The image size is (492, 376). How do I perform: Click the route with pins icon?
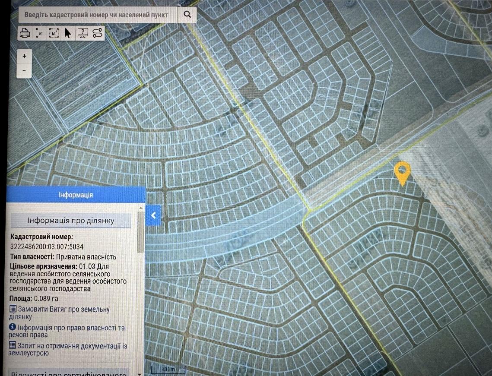98,33
